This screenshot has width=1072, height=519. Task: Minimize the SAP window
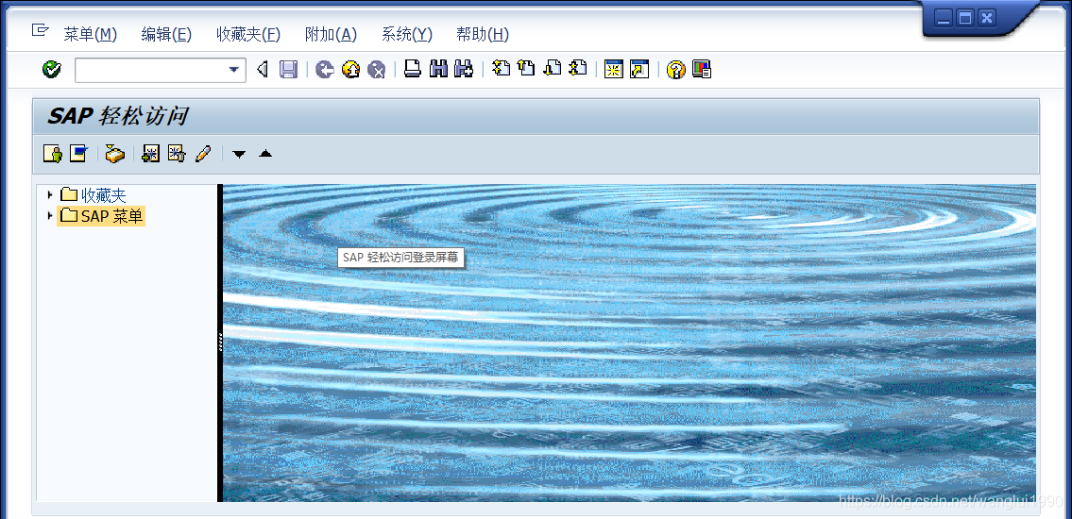point(944,18)
